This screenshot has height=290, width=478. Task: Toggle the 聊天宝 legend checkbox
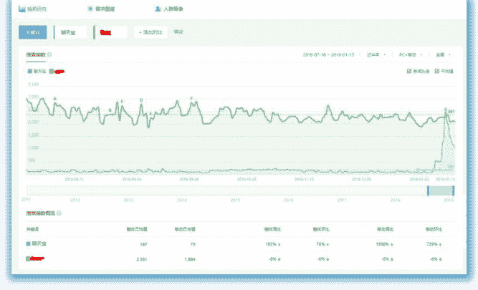tap(29, 72)
